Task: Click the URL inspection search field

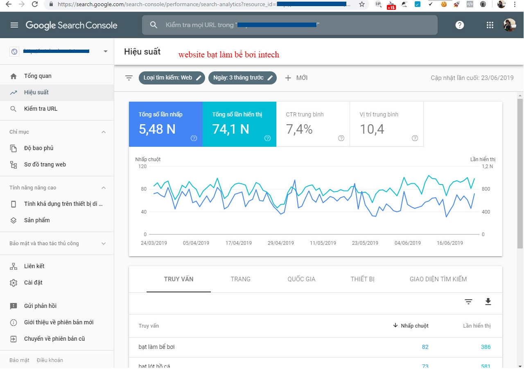Action: tap(289, 25)
